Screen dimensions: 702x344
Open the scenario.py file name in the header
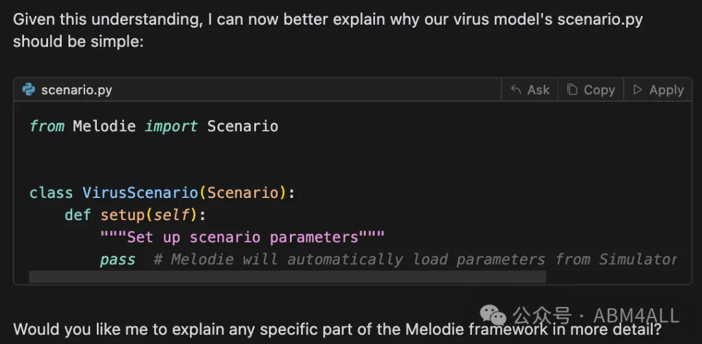(77, 90)
